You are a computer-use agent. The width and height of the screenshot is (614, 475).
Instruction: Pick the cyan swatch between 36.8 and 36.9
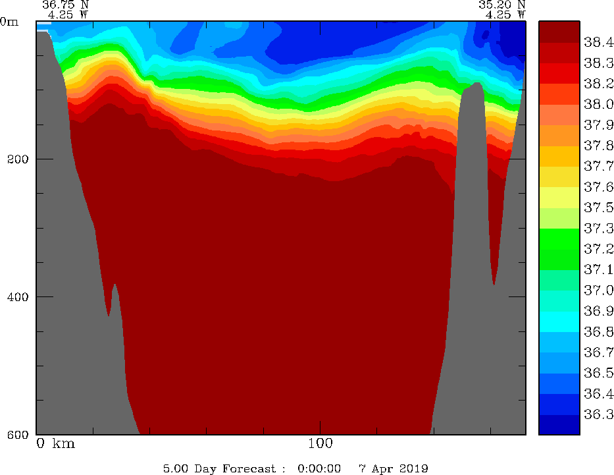(559, 321)
